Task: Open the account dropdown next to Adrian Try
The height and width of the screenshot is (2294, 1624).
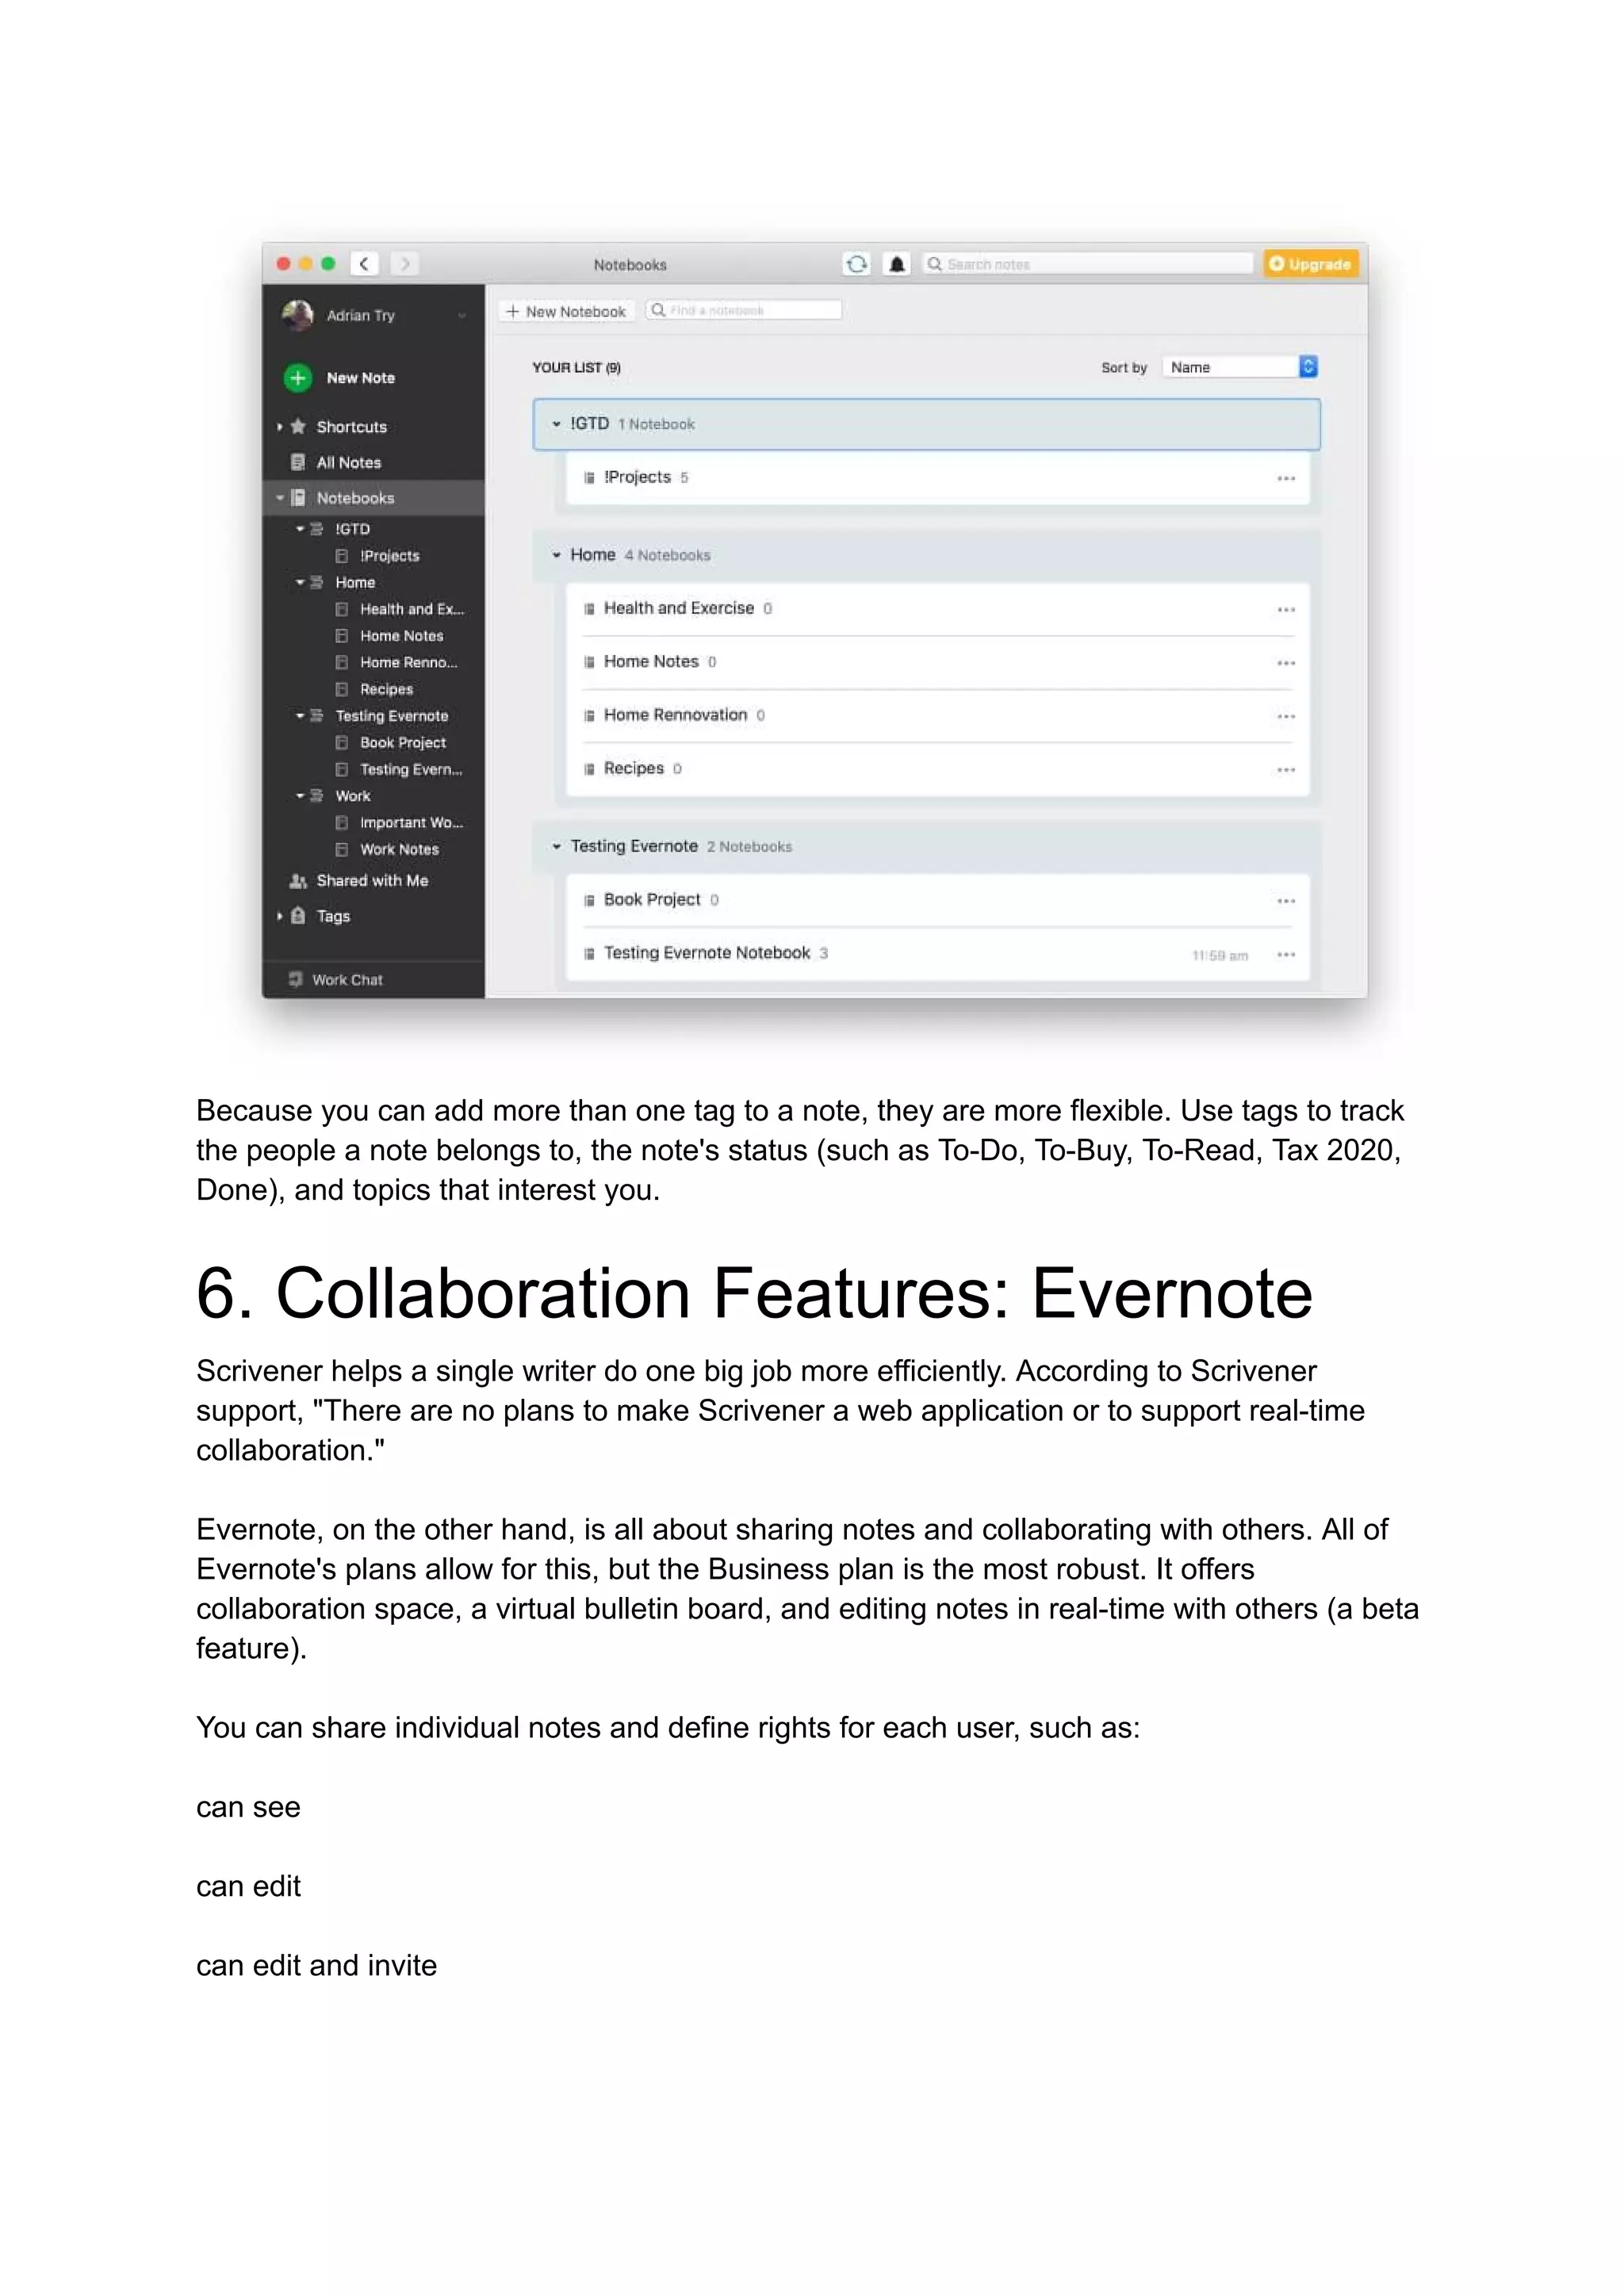Action: tap(462, 316)
